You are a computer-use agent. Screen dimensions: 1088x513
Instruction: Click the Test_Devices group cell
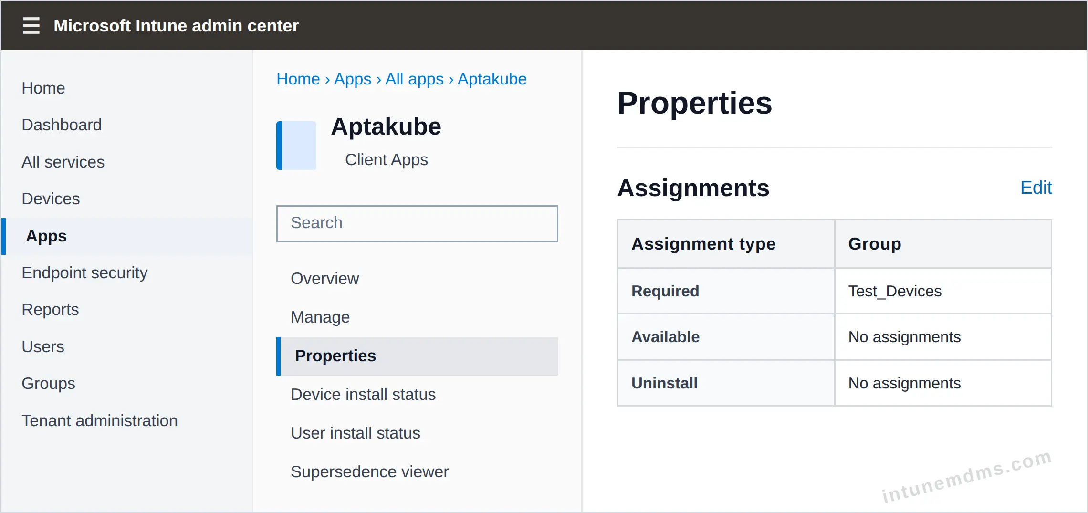943,291
